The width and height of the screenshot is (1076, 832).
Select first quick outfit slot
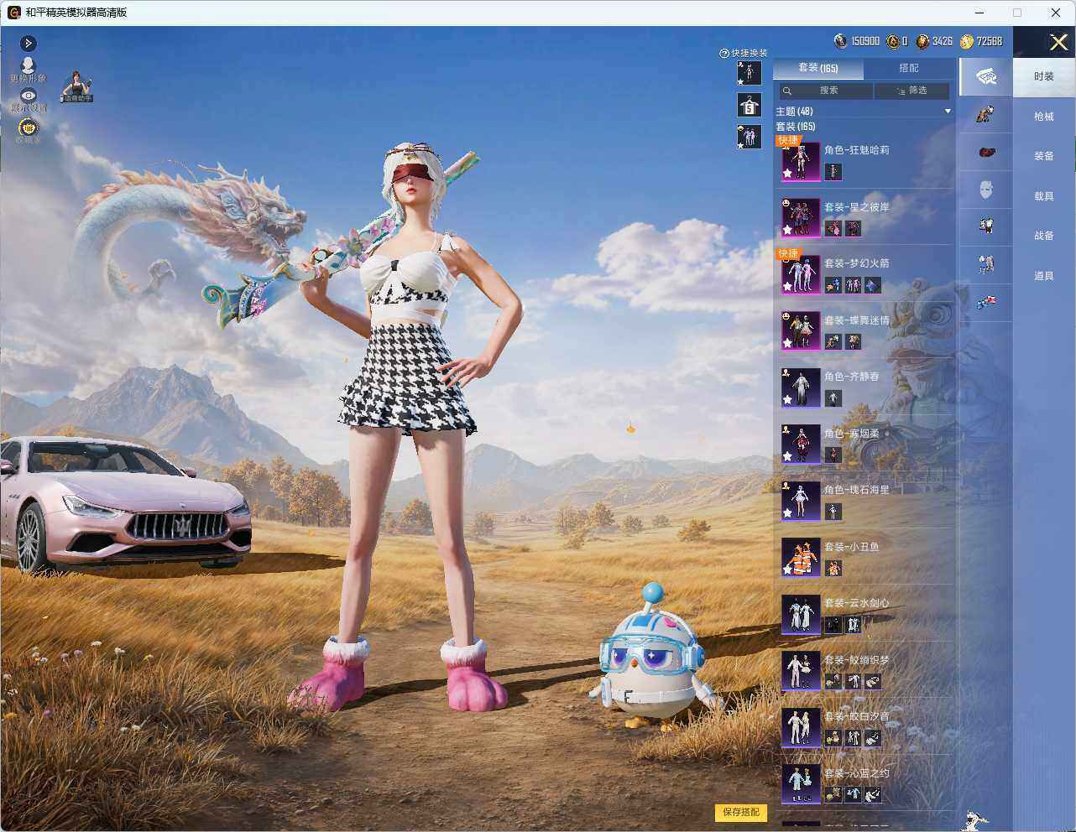click(749, 73)
